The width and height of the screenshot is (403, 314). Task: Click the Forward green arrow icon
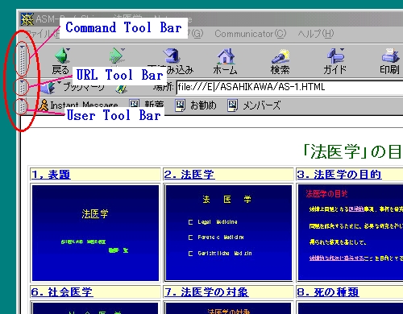(117, 56)
